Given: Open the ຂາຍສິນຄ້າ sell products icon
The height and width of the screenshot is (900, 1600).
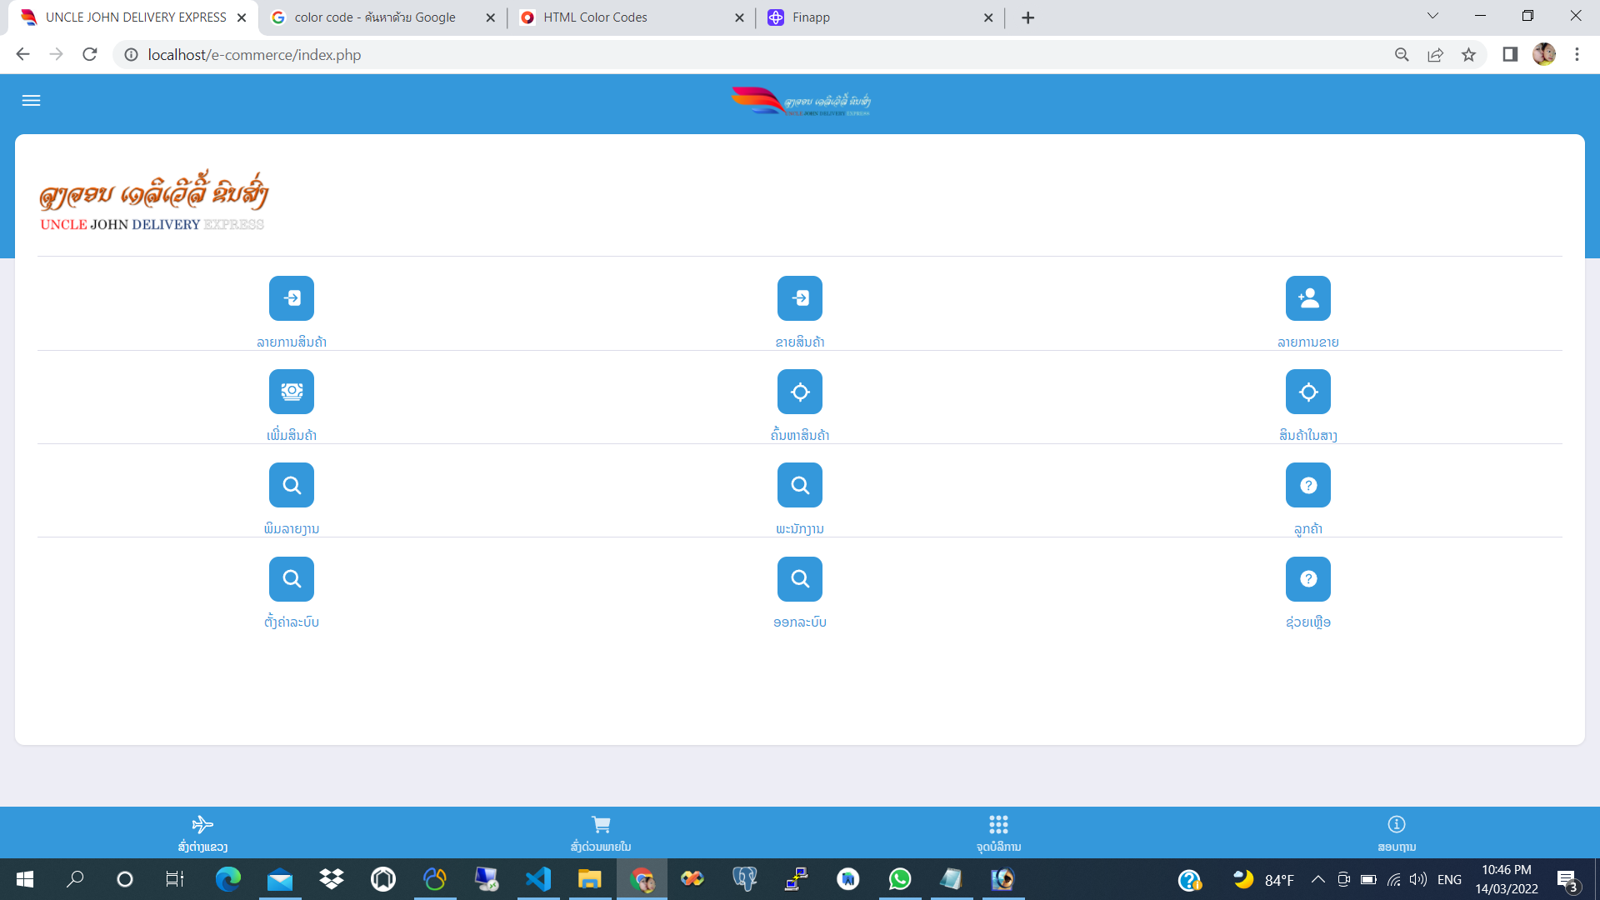Looking at the screenshot, I should pos(800,298).
